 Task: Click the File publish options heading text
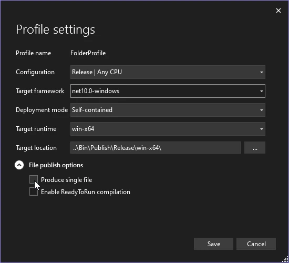[x=56, y=165]
